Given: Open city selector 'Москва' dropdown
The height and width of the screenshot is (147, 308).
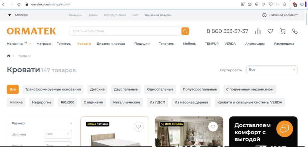Looking at the screenshot, I should 18,15.
